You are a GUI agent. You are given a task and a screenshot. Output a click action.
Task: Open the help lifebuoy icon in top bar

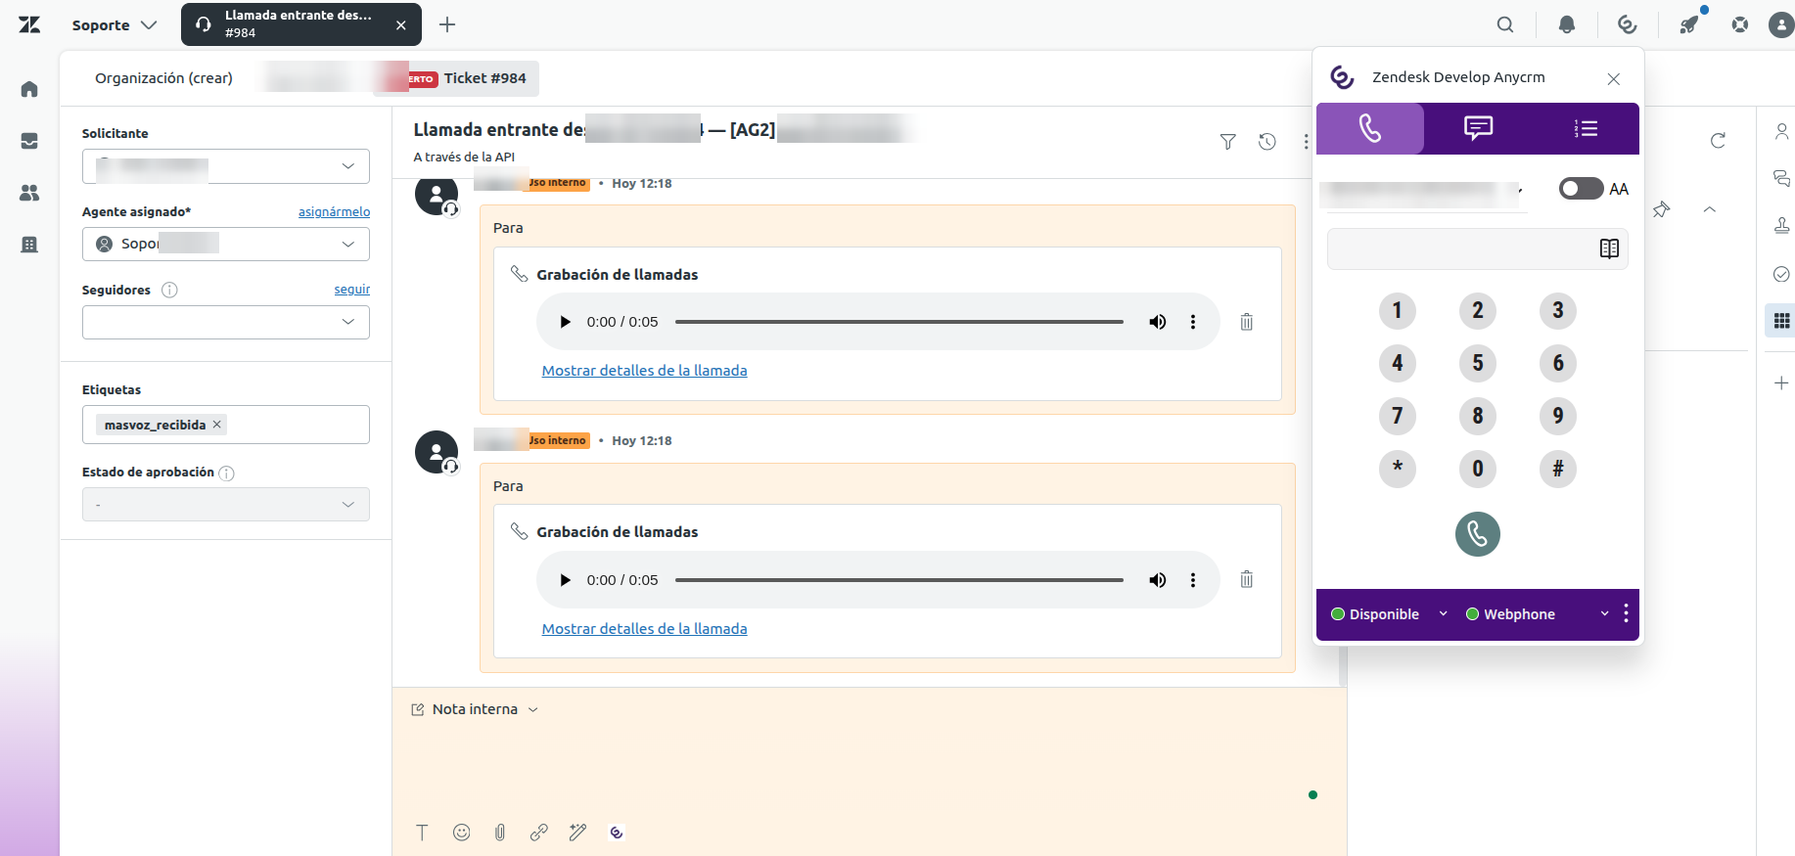tap(1739, 24)
